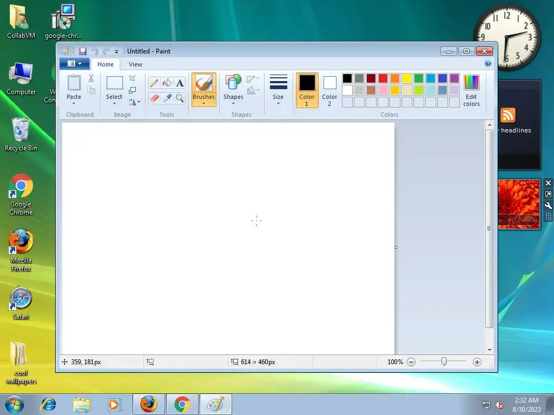Viewport: 554px width, 415px height.
Task: Open Firefox from the taskbar
Action: click(x=149, y=404)
